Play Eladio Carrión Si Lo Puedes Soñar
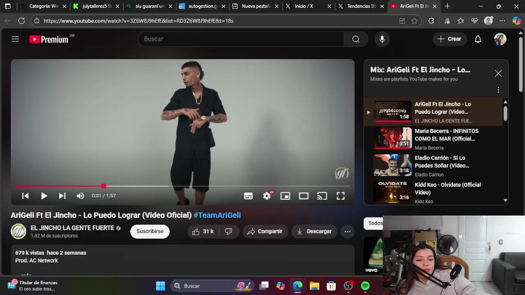Viewport: 525px width, 295px height. (433, 166)
